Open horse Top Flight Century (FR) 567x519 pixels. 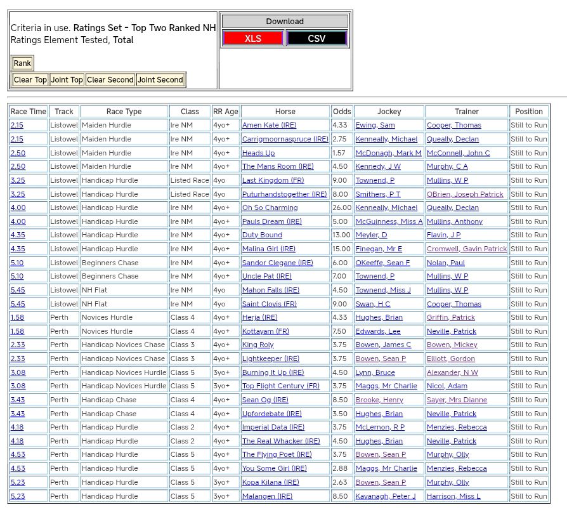(x=280, y=386)
